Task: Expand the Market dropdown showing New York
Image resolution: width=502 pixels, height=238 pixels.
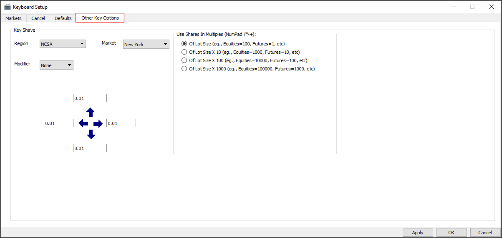Action: coord(146,45)
